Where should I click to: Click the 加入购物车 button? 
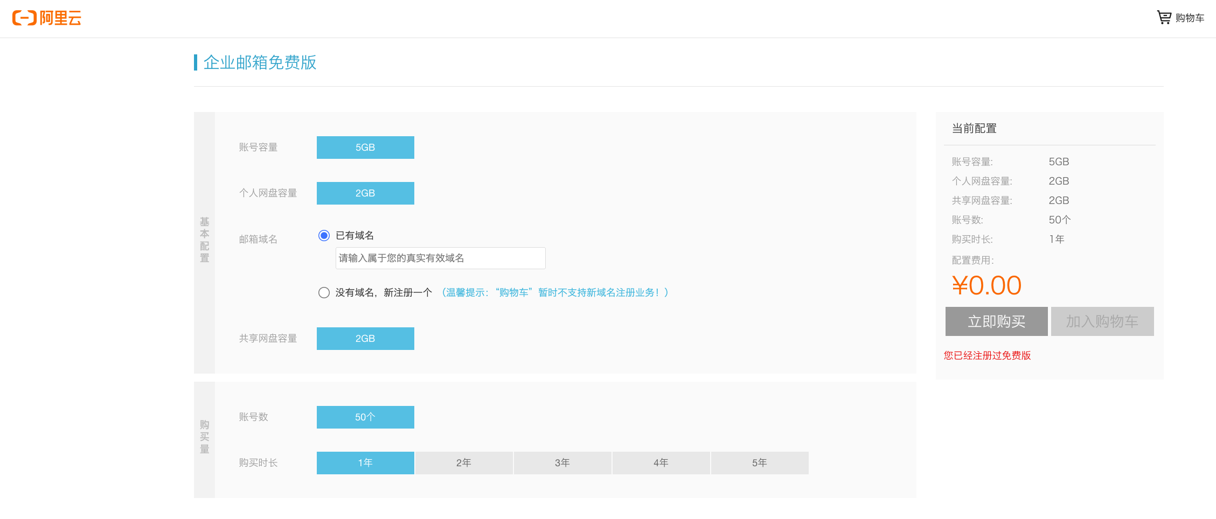1102,321
